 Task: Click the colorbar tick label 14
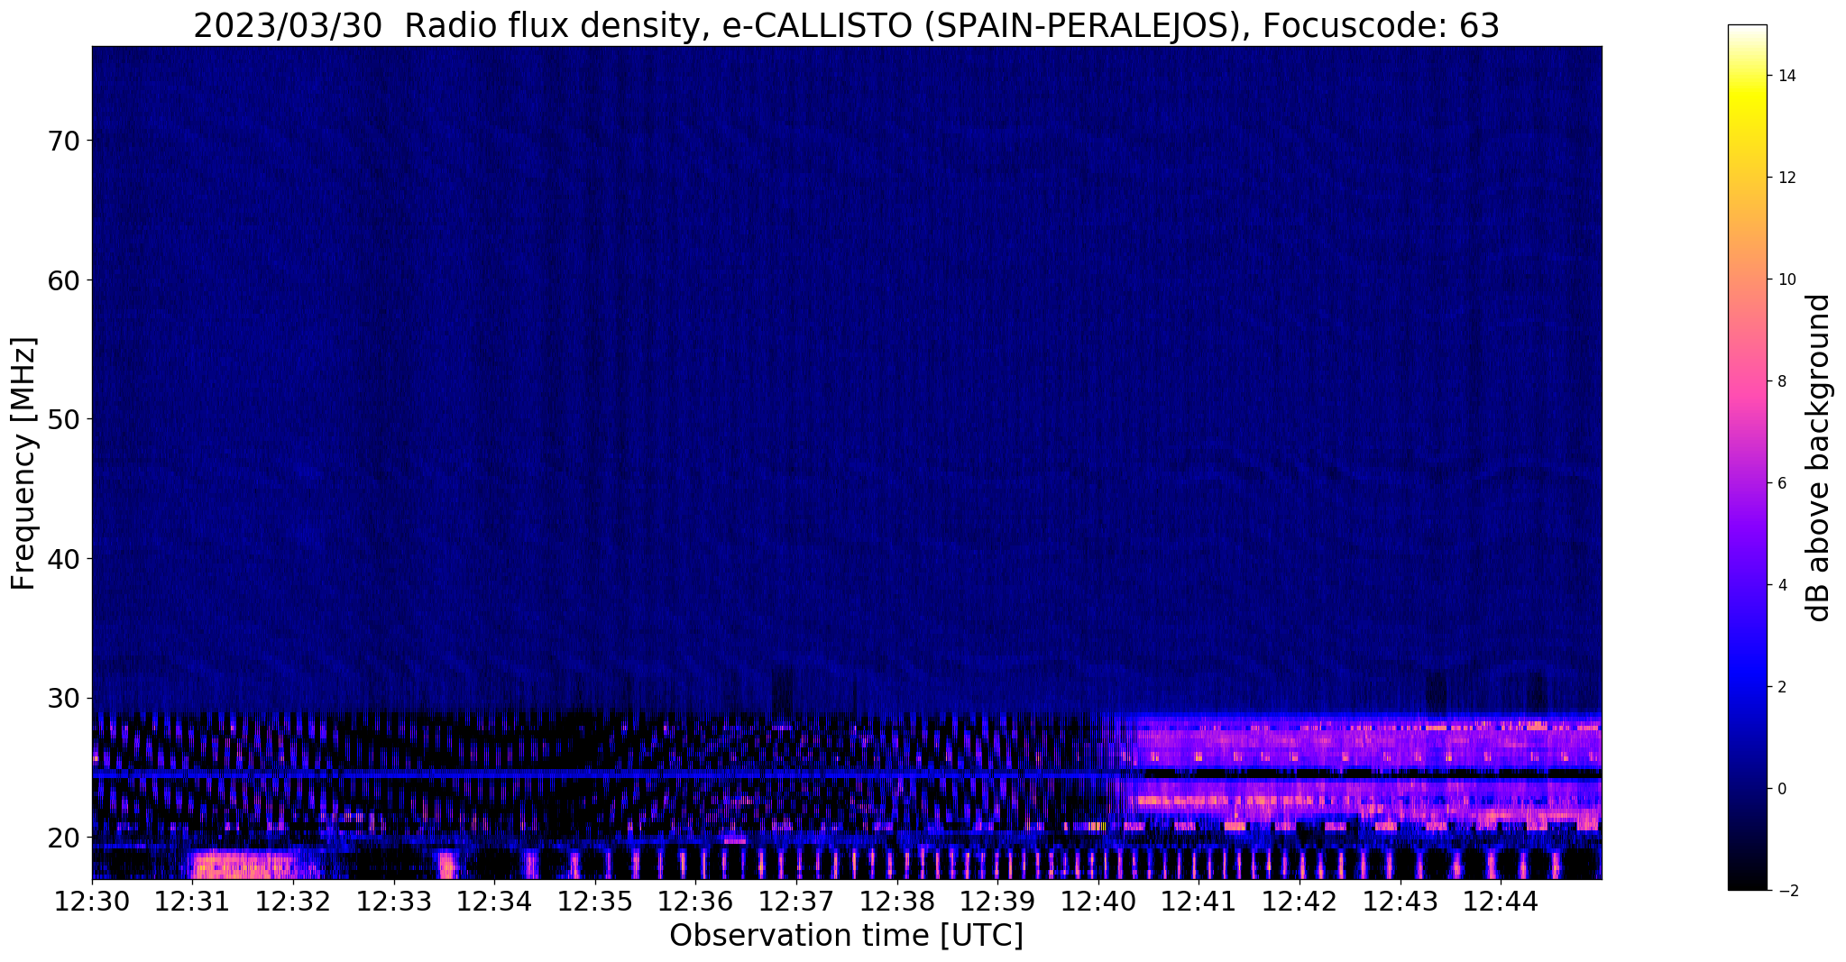click(x=1786, y=76)
